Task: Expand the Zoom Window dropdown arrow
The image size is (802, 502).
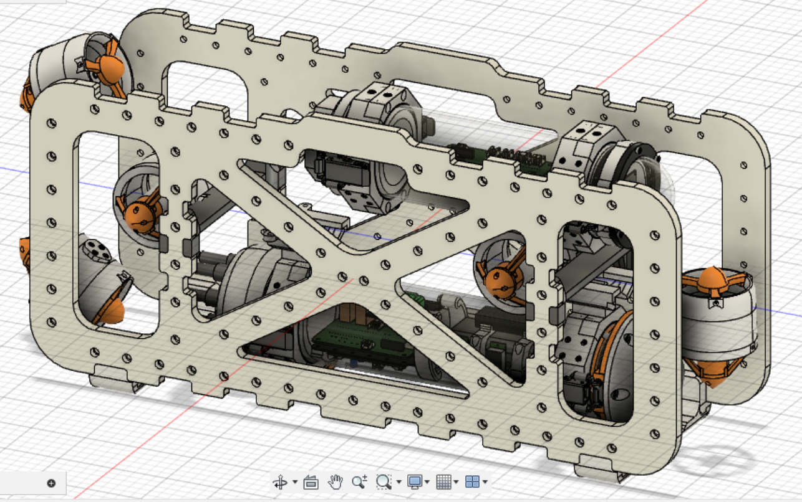Action: pos(399,482)
